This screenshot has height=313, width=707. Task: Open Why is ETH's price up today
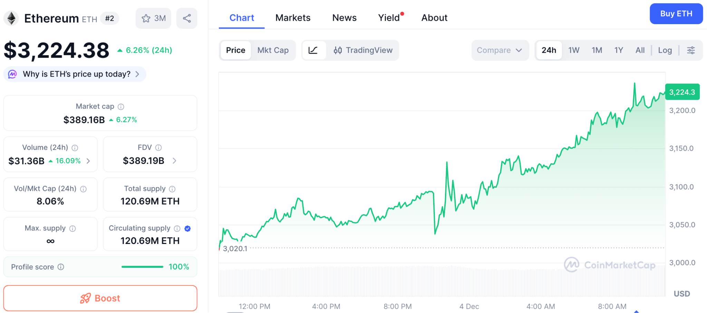75,74
